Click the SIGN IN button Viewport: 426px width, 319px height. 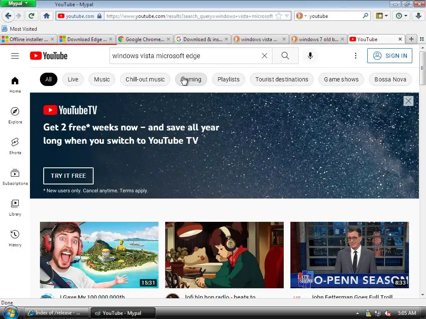(x=389, y=56)
